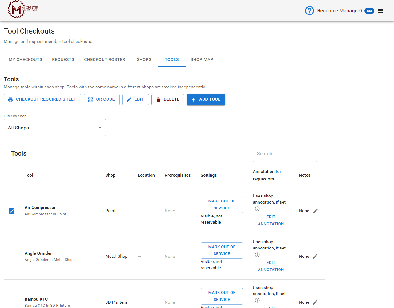
Task: Click the Add Tool button
Action: (206, 99)
